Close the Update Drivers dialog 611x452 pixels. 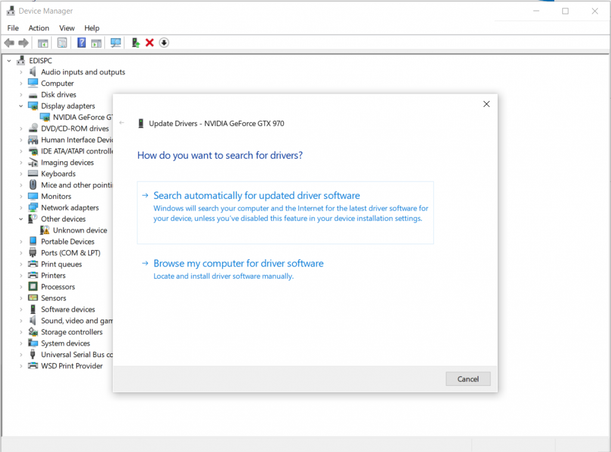click(486, 104)
